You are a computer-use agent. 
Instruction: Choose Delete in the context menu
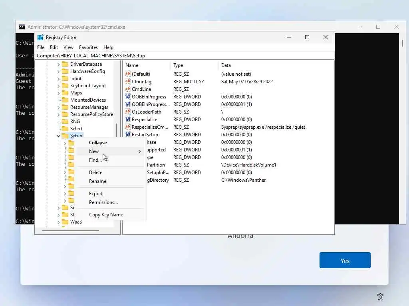pos(111,172)
